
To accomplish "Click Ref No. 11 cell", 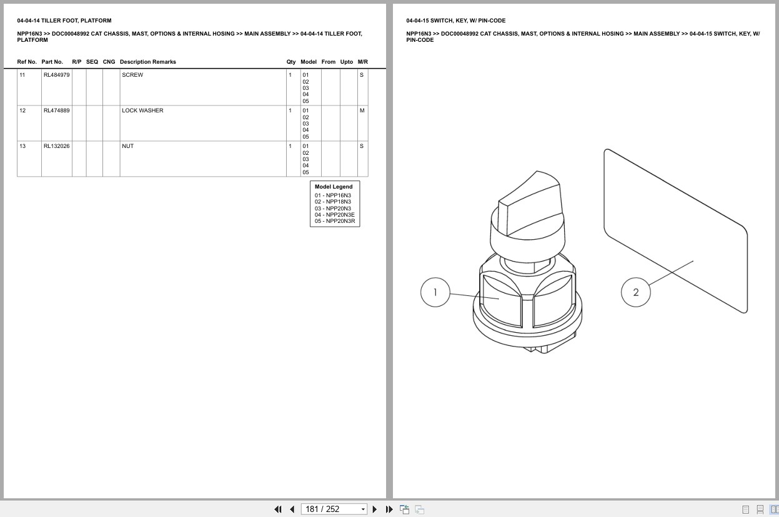I will [29, 87].
